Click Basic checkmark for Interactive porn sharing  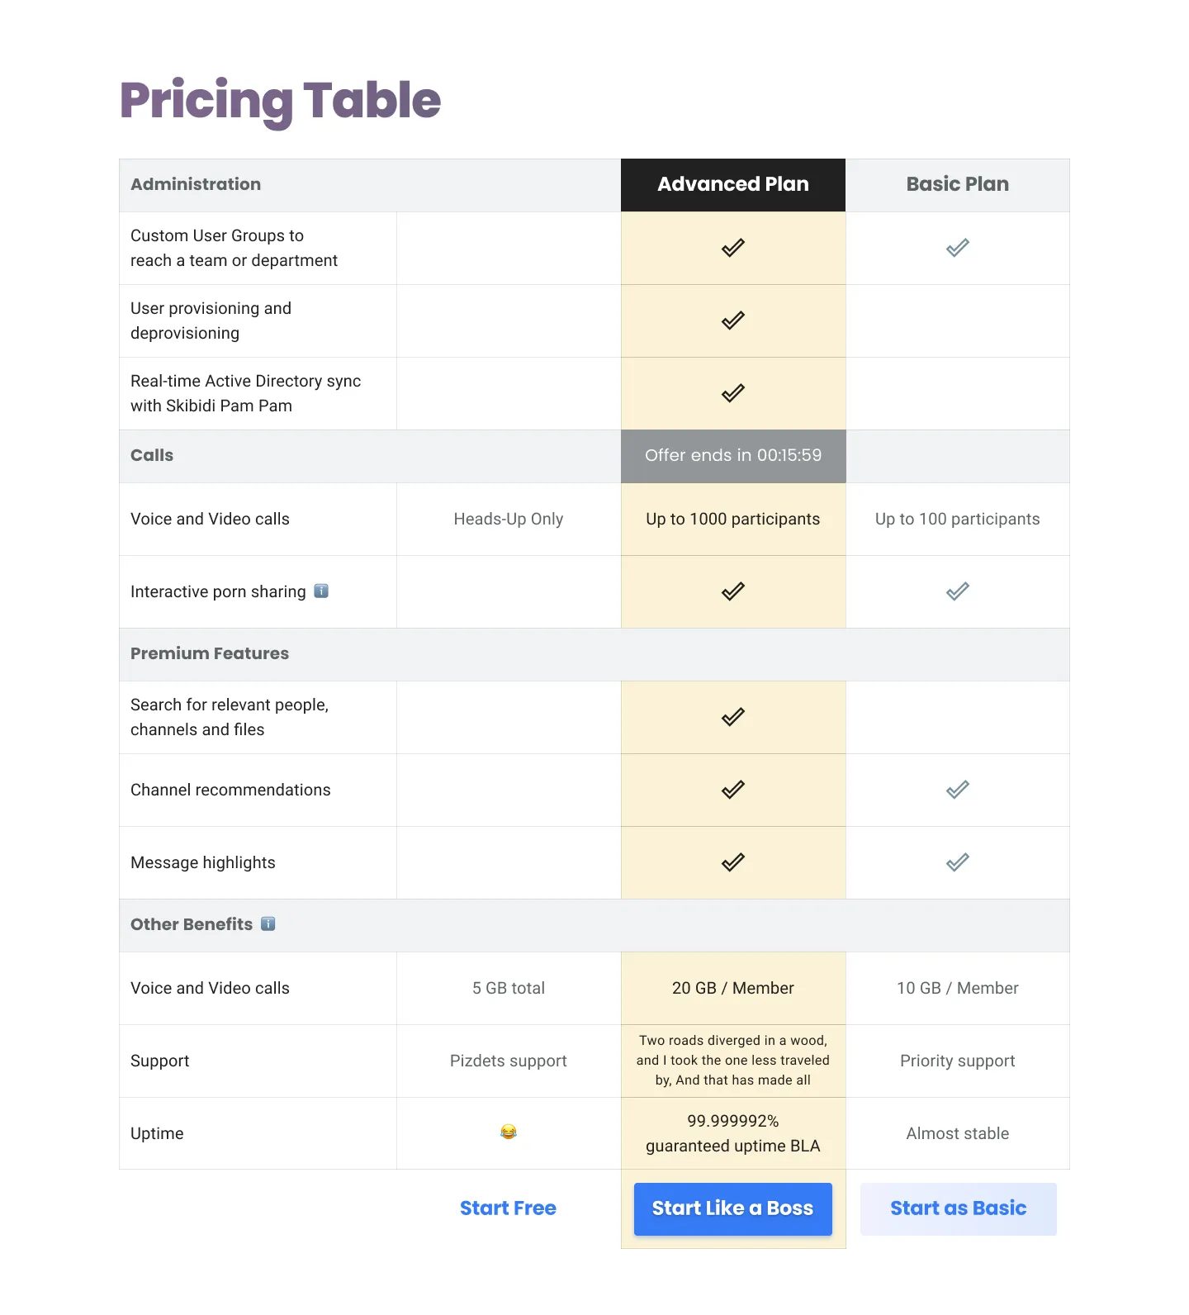(x=958, y=591)
